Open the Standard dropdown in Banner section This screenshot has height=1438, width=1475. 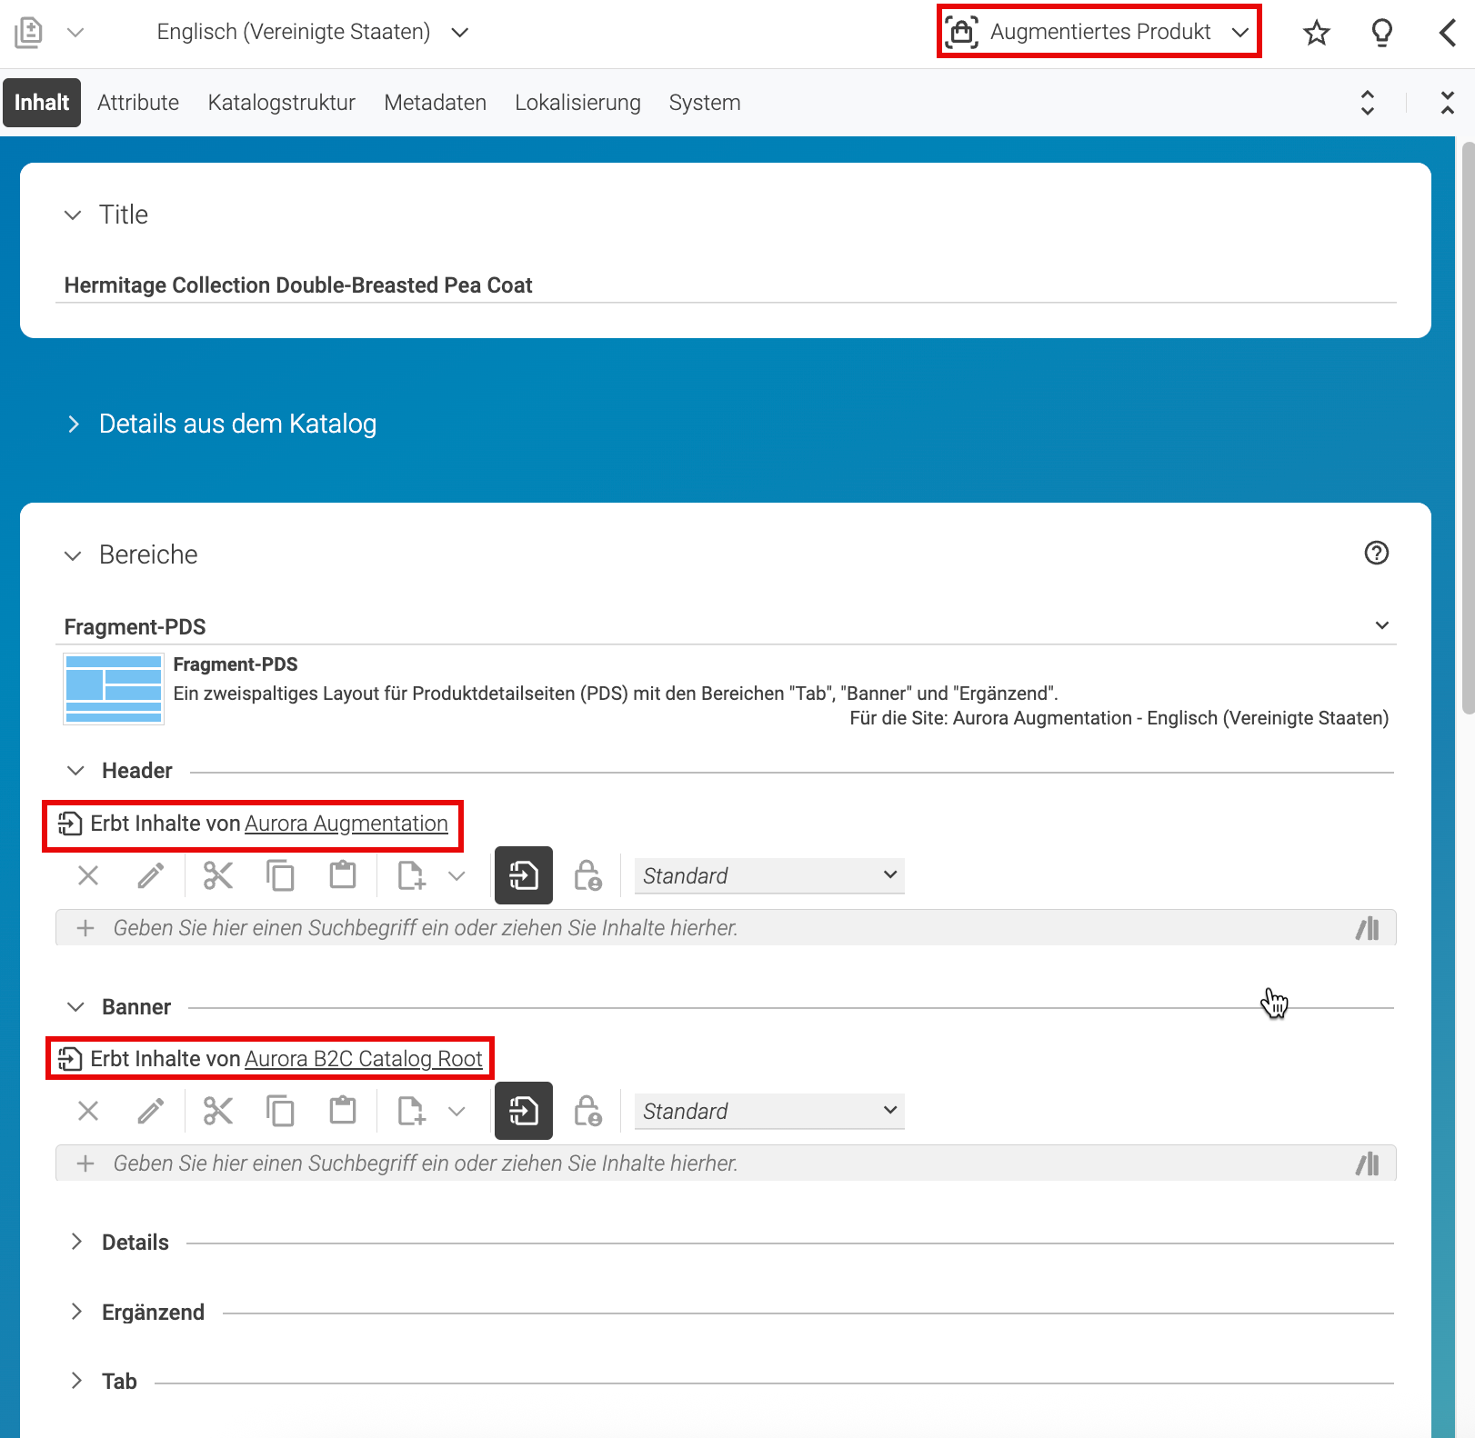click(769, 1111)
